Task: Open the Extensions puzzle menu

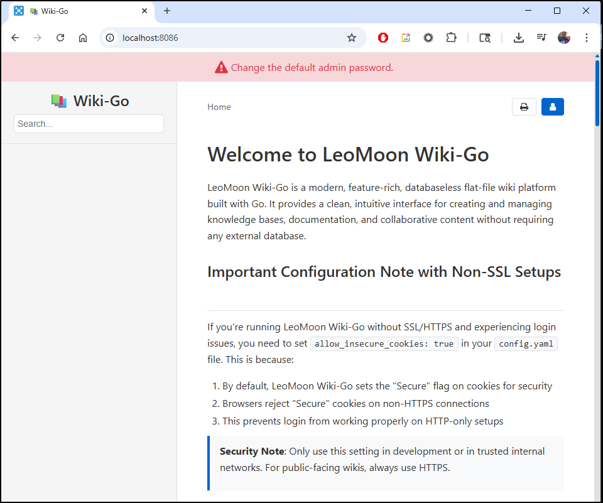Action: pyautogui.click(x=451, y=38)
